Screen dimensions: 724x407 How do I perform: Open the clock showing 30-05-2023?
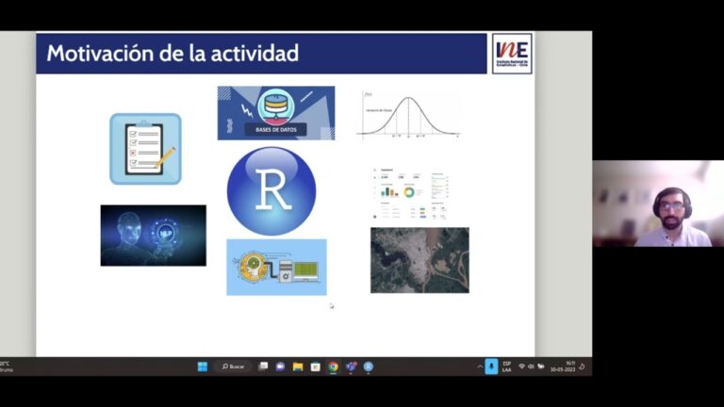click(x=563, y=366)
